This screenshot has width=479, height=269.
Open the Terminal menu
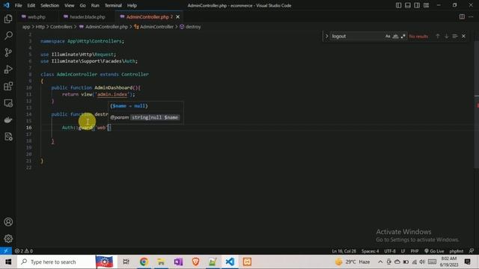point(113,5)
